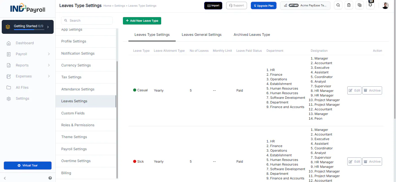Expand the Expenses menu chevron
The image size is (396, 182).
pyautogui.click(x=49, y=76)
